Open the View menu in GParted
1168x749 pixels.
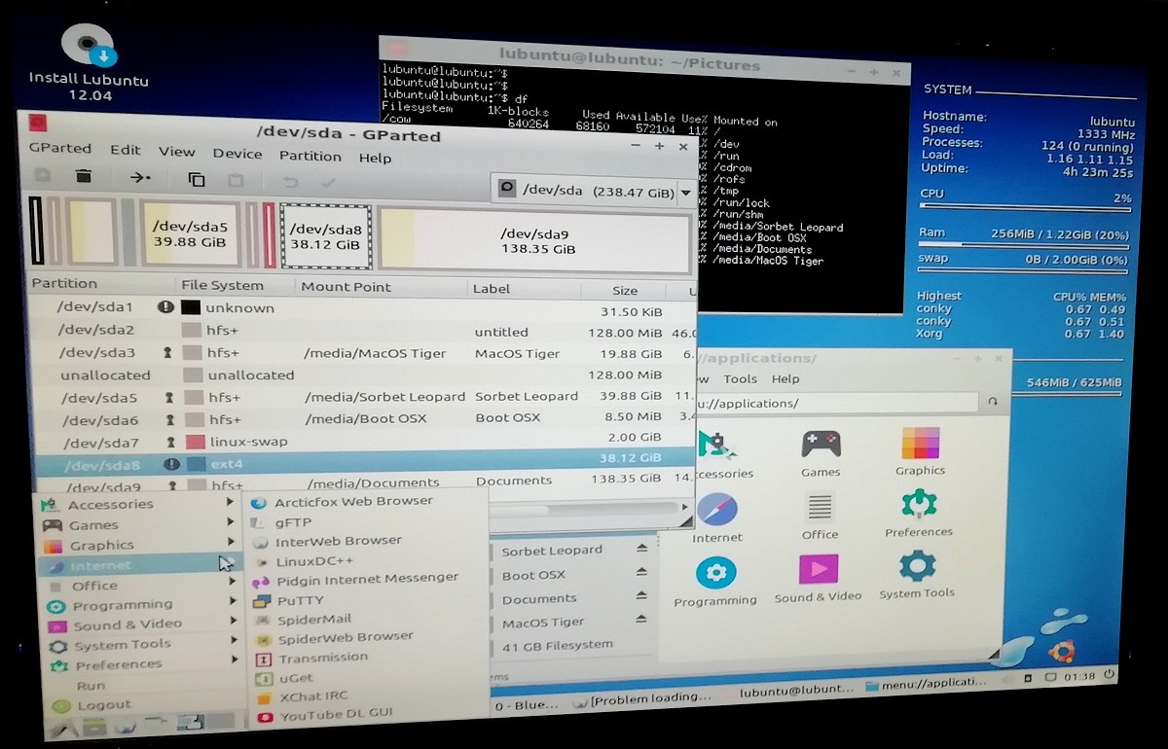coord(176,152)
